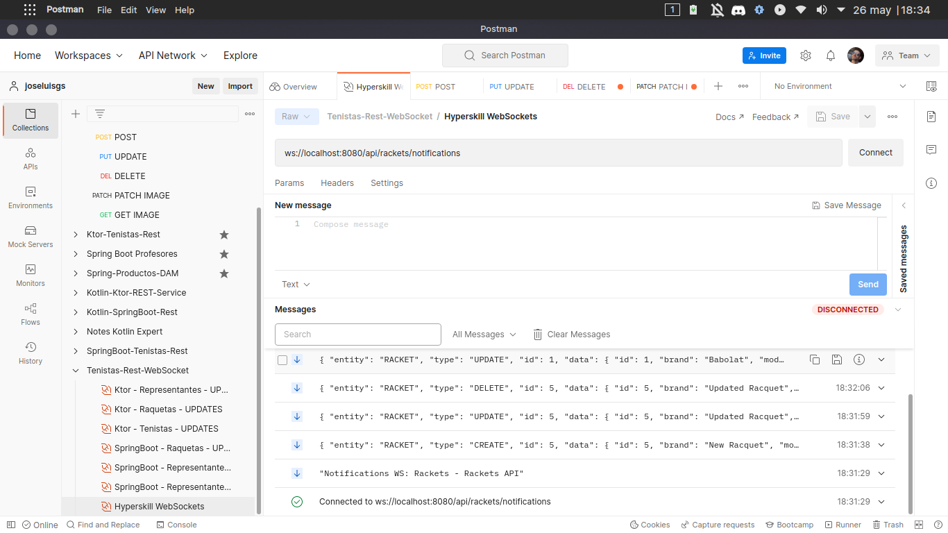
Task: Expand the Ktor-Tenistas-Rest collection
Action: pyautogui.click(x=76, y=235)
